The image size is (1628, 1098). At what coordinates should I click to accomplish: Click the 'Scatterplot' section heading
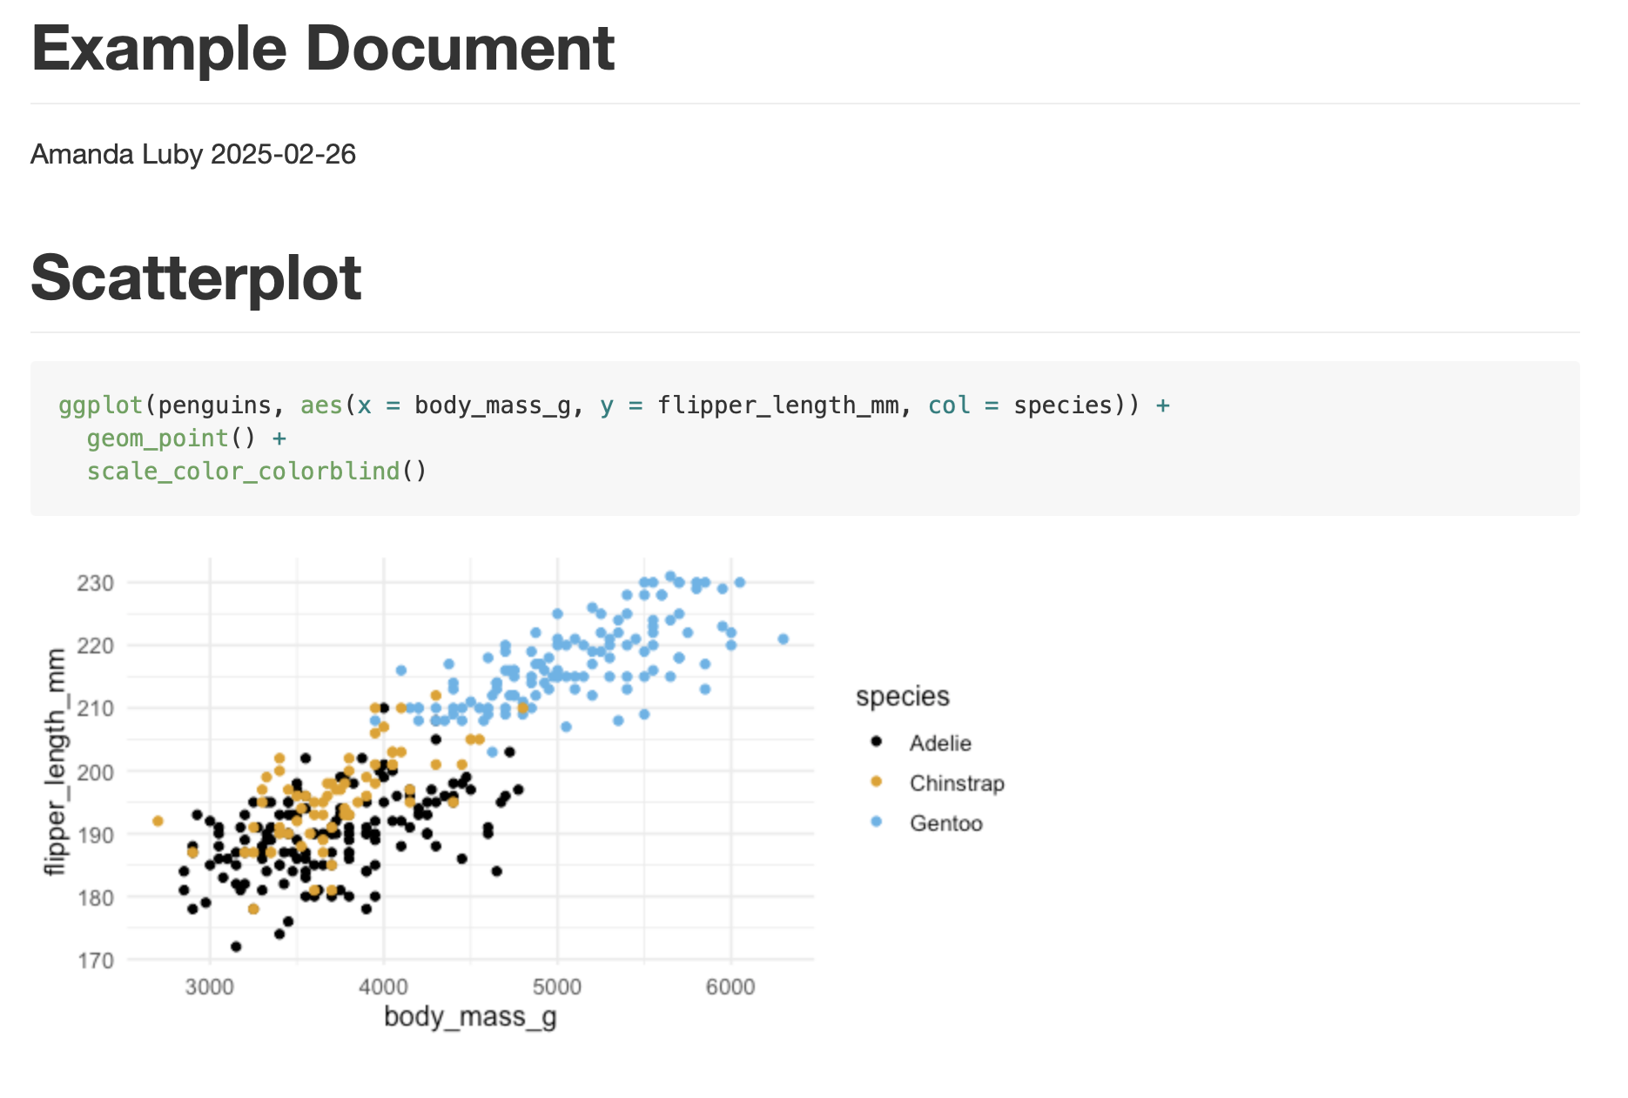(x=196, y=278)
